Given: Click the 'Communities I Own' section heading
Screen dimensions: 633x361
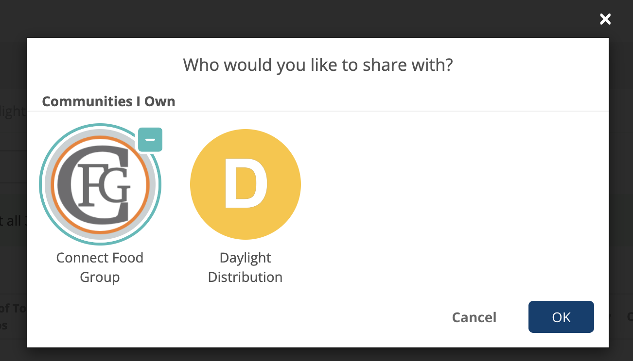Looking at the screenshot, I should coord(108,101).
